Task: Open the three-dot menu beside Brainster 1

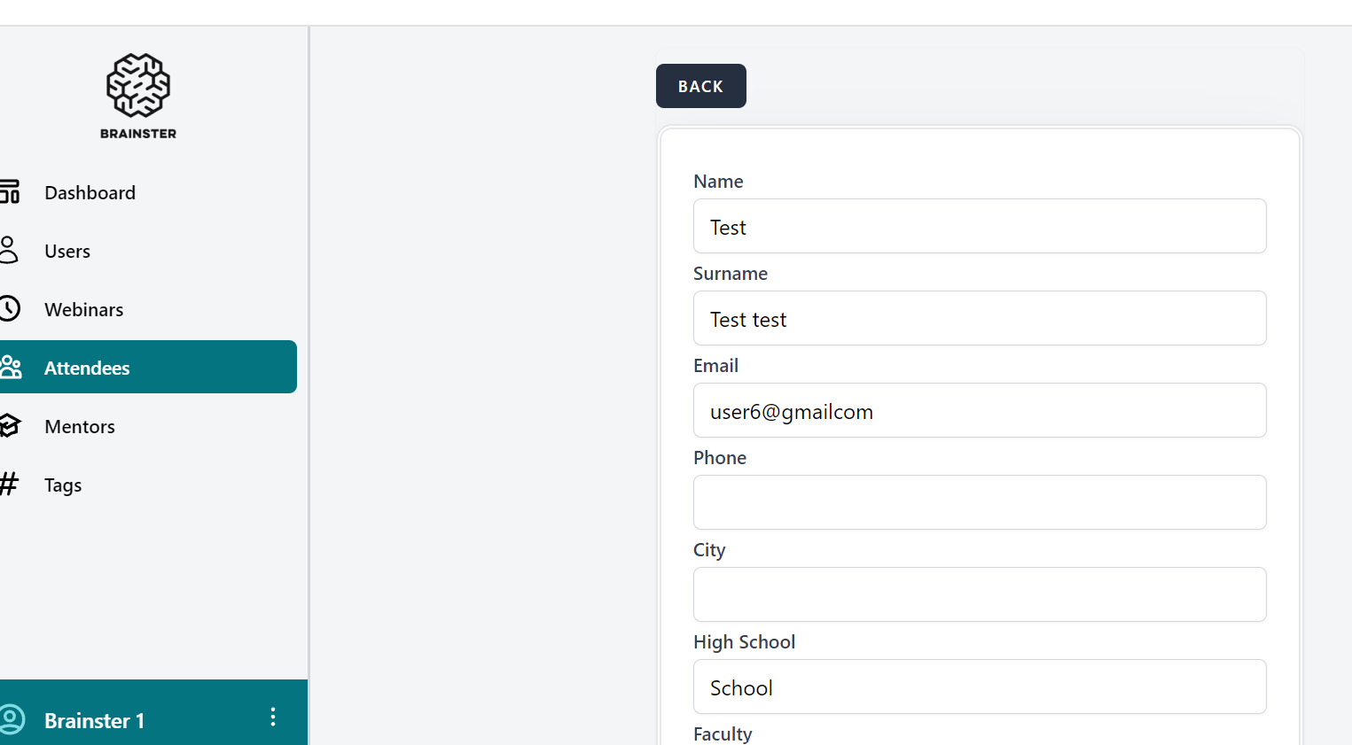Action: [273, 718]
